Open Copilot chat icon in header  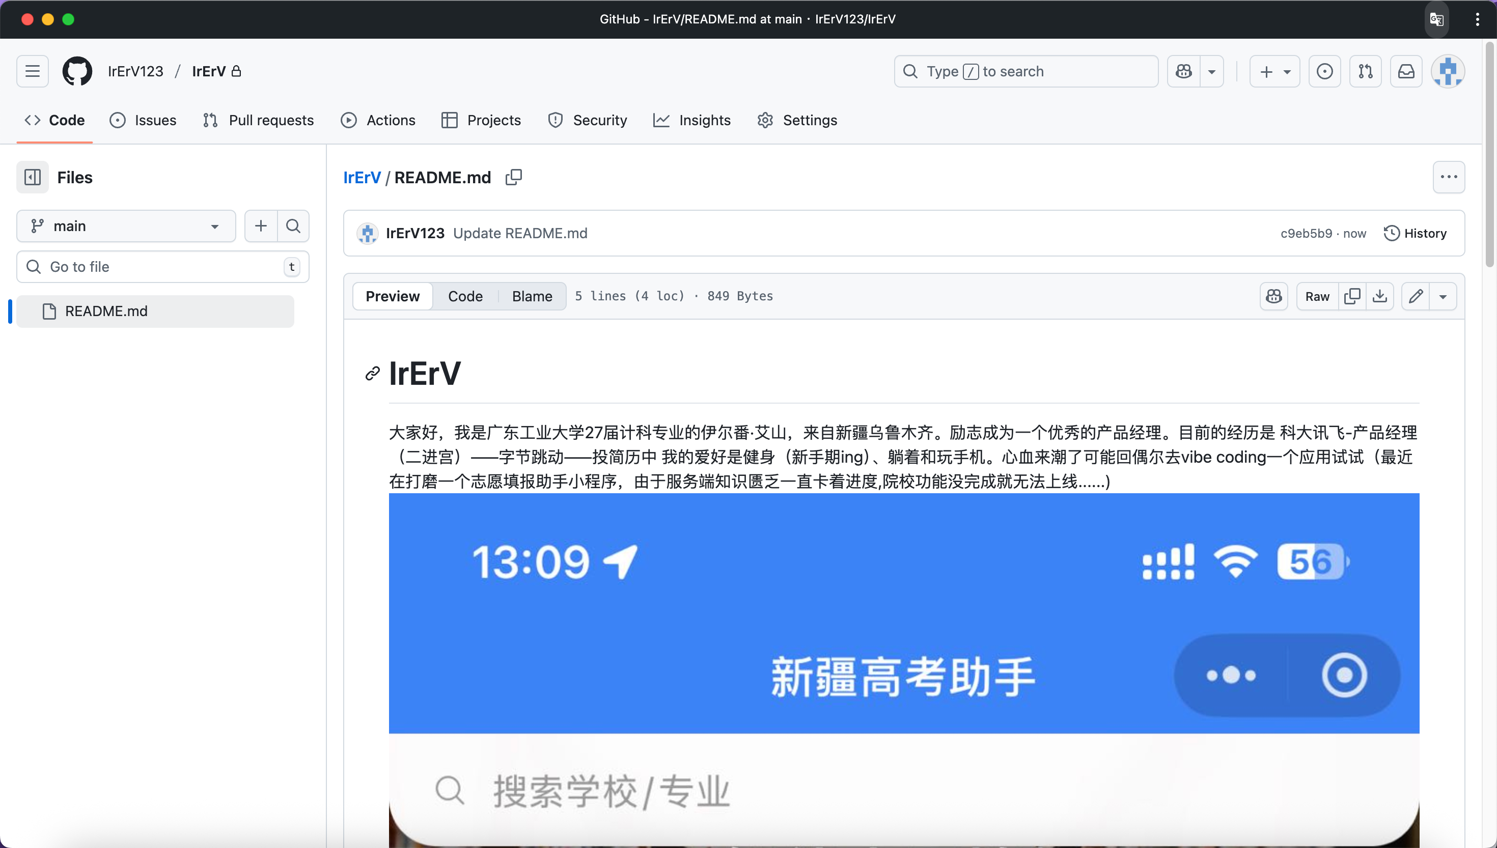[x=1184, y=71]
